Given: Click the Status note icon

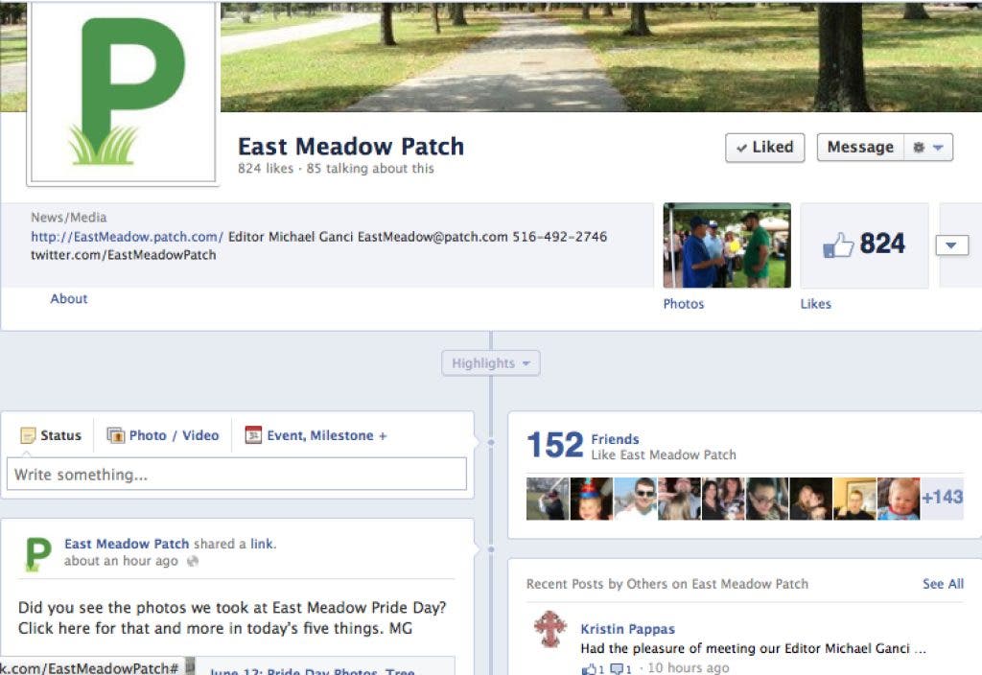Looking at the screenshot, I should (28, 435).
